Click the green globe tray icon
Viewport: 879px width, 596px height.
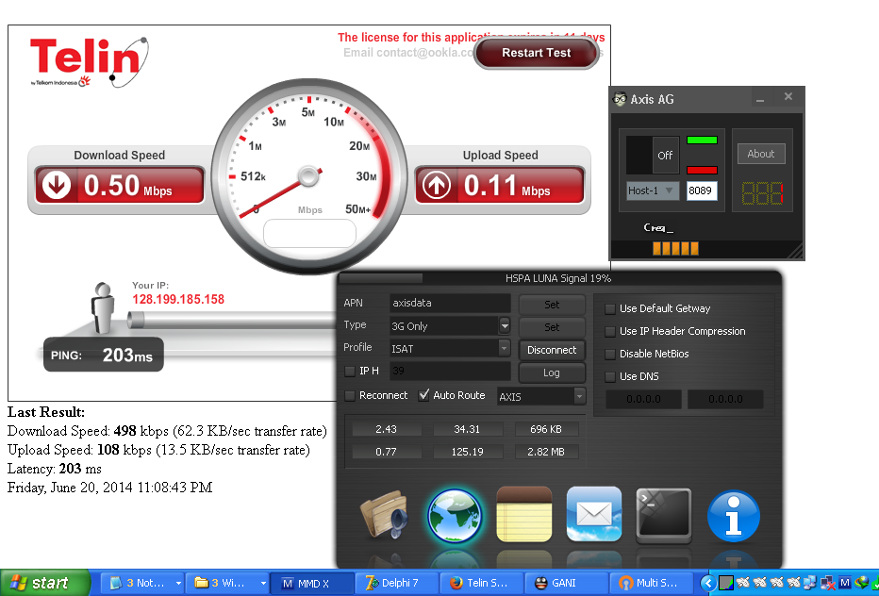click(861, 583)
